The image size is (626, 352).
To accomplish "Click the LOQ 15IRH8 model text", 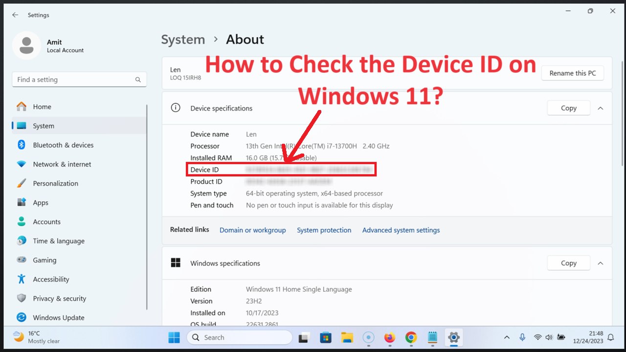I will click(185, 78).
